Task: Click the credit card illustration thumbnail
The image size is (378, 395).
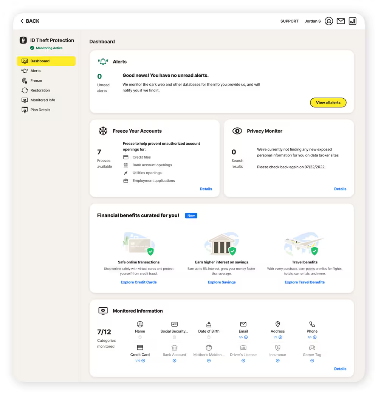Action: coord(139,243)
